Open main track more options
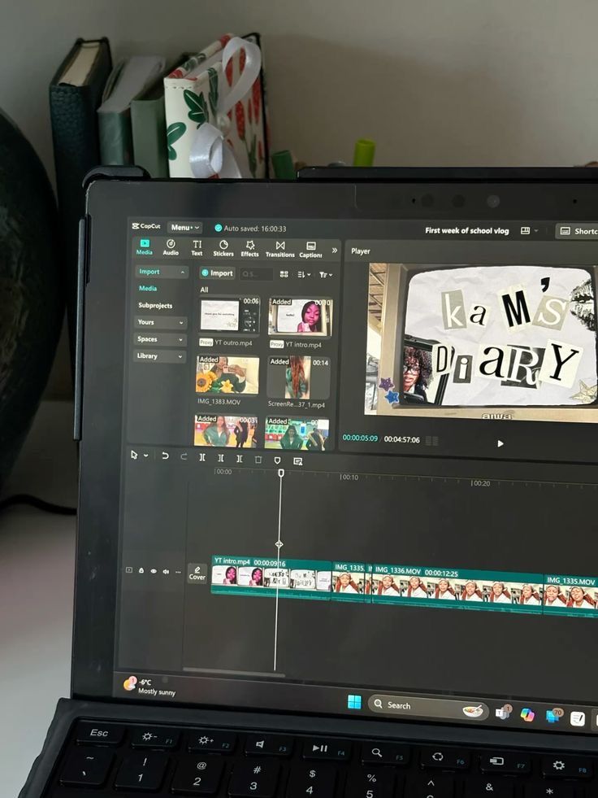 pos(178,572)
